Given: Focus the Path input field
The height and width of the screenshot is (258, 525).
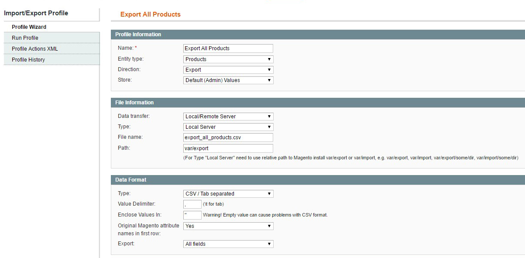Looking at the screenshot, I should coord(228,148).
